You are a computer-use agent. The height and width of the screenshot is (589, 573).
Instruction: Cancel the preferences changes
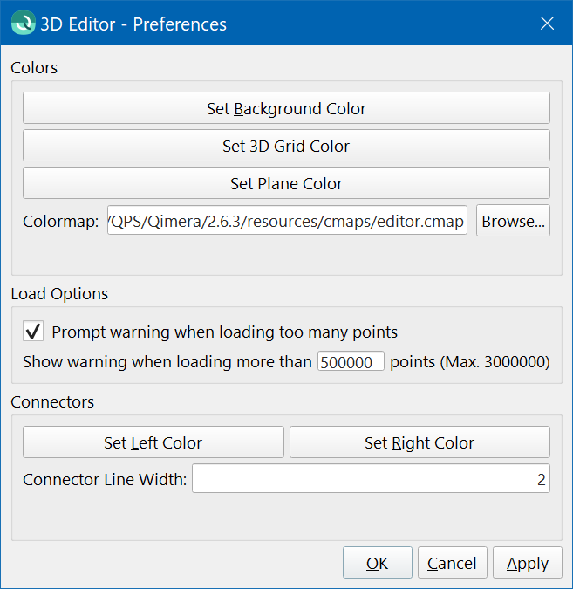[452, 563]
